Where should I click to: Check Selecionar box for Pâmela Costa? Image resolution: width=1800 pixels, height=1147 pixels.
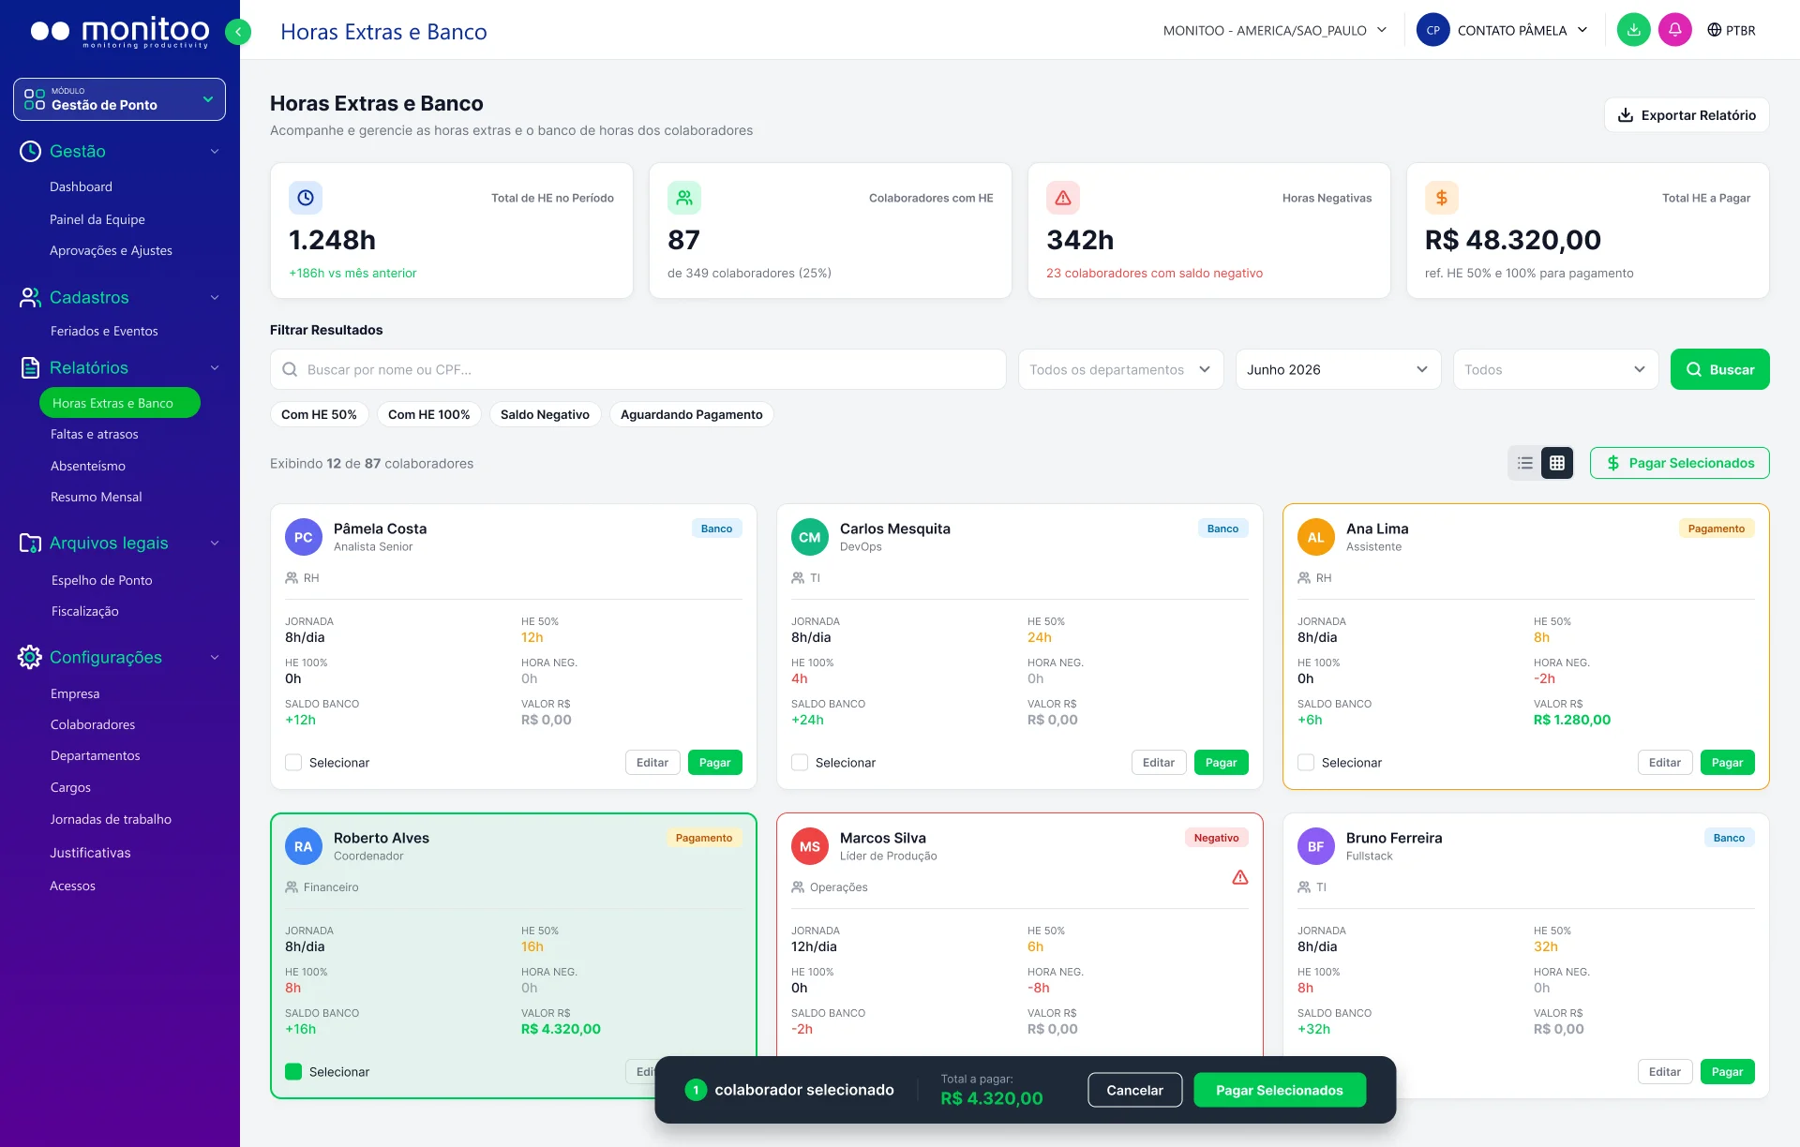[x=293, y=763]
